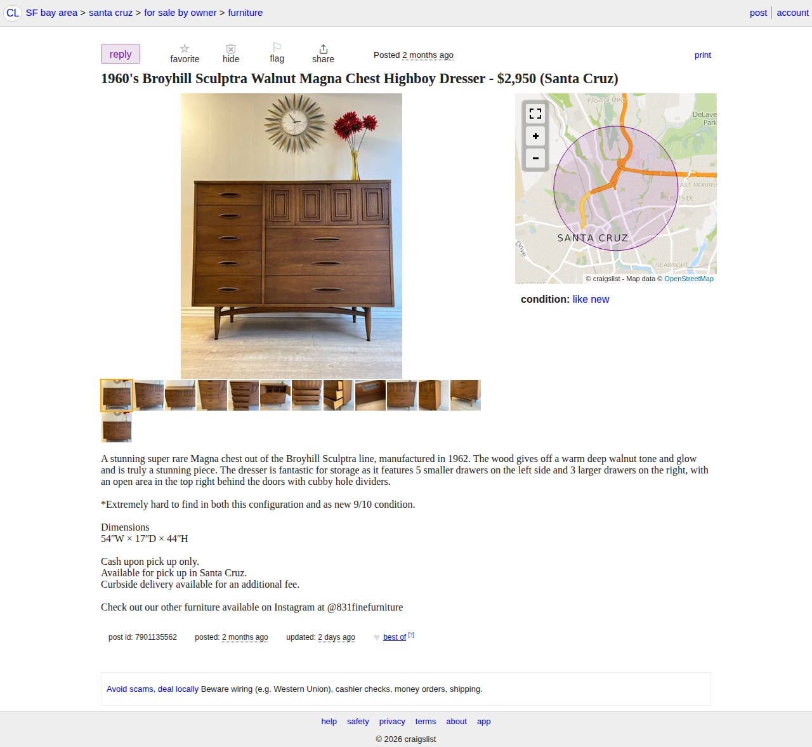
Task: Click the favorite star icon
Action: coord(185,49)
